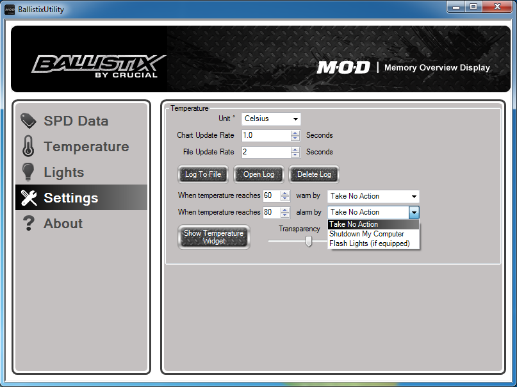Click the SPD Data tag icon
The image size is (517, 387).
pyautogui.click(x=28, y=120)
